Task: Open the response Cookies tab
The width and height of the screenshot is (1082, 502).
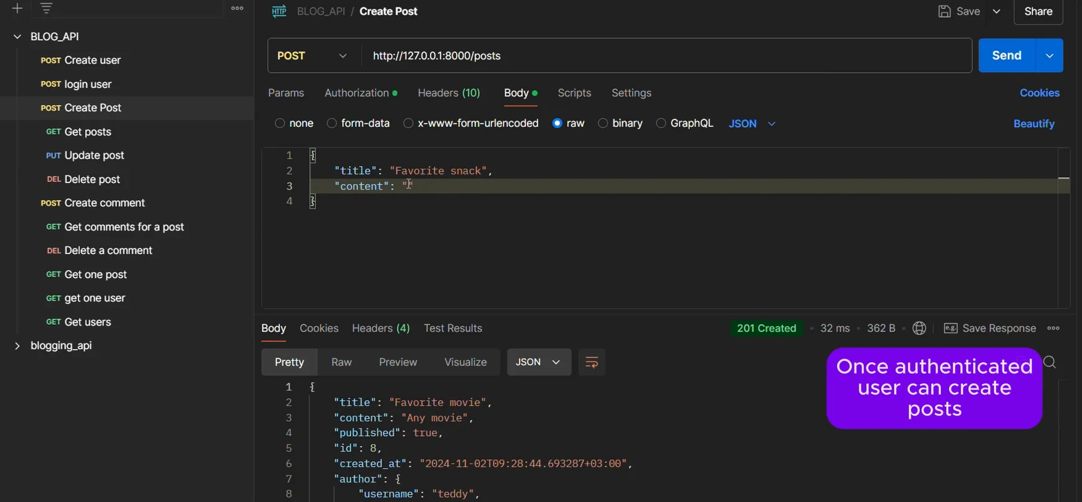Action: 319,328
